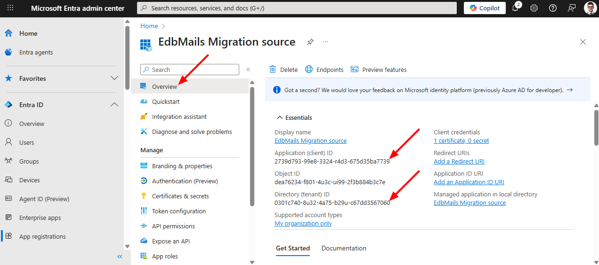Collapse the Essentials section
The height and width of the screenshot is (265, 599).
pos(280,117)
